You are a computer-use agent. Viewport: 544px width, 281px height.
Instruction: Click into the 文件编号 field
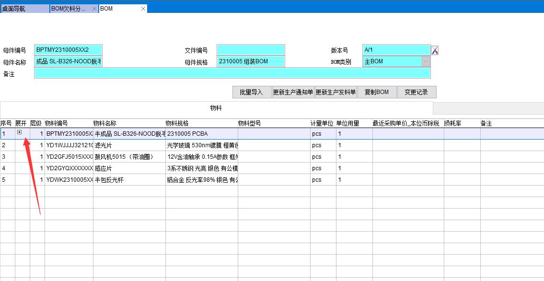pyautogui.click(x=251, y=50)
